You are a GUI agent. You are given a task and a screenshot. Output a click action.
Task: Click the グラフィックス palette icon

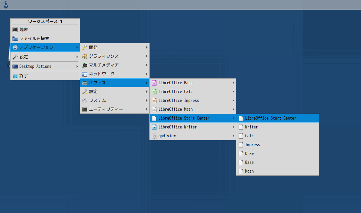coord(85,56)
